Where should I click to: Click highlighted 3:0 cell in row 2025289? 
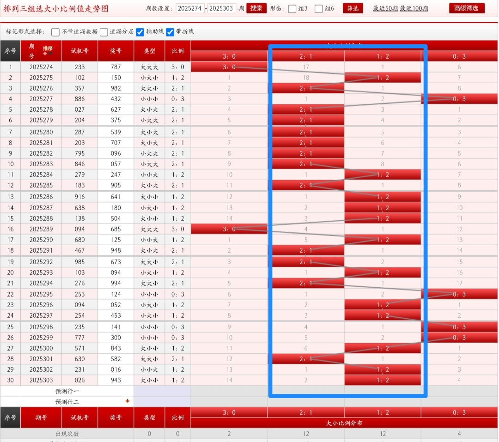(229, 229)
